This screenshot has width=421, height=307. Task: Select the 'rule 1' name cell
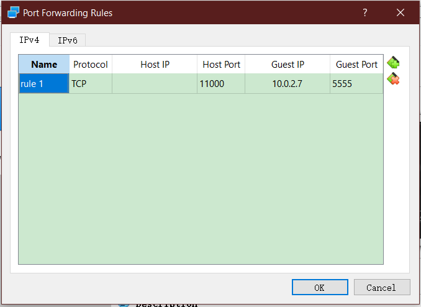[x=44, y=84]
